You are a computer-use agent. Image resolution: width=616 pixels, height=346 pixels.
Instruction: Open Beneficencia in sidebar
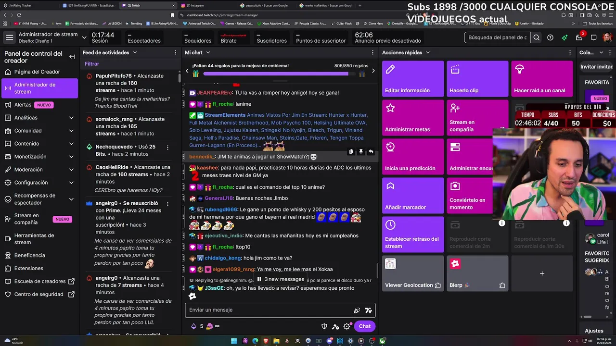coord(39,256)
